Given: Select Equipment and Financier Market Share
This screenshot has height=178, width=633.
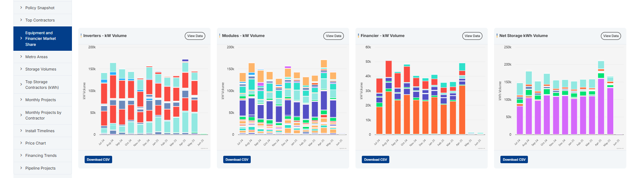Looking at the screenshot, I should [x=40, y=38].
